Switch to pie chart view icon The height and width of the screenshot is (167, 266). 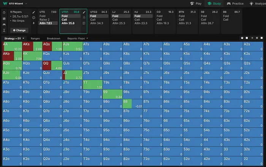click(x=242, y=38)
